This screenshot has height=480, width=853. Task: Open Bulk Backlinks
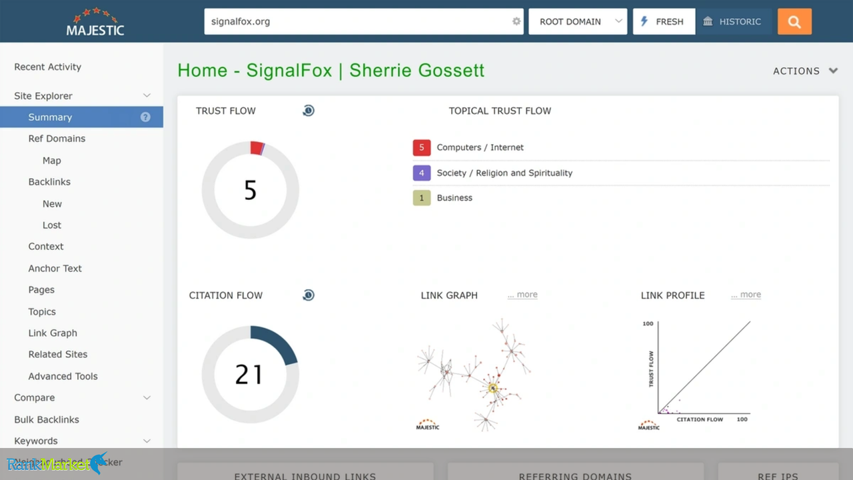tap(47, 420)
